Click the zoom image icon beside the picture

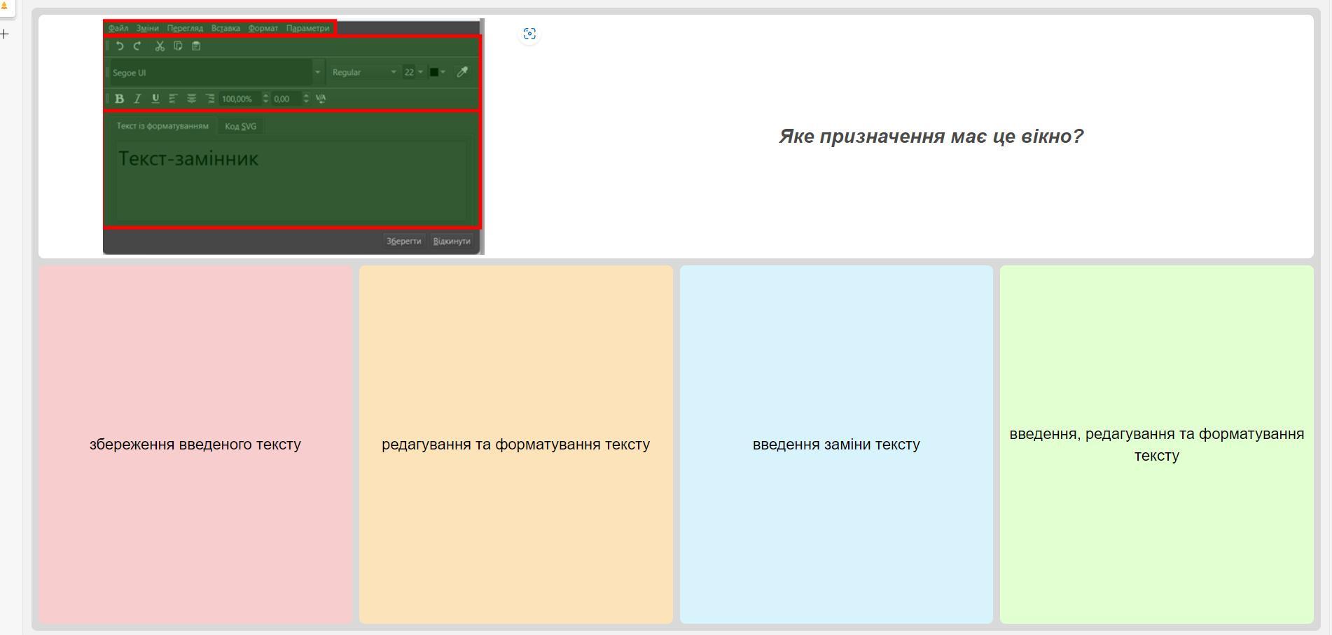(529, 34)
